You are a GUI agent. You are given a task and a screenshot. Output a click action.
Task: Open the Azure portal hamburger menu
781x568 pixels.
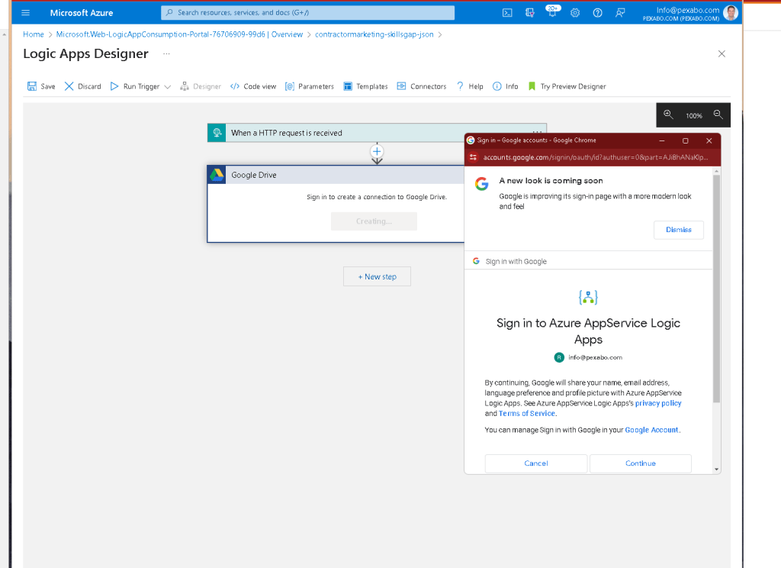coord(25,12)
